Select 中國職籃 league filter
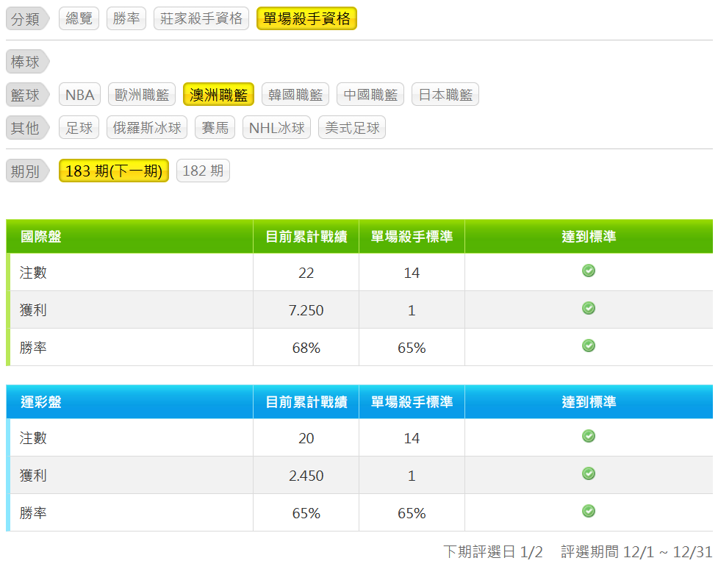Screen dimensions: 718x569 point(370,95)
